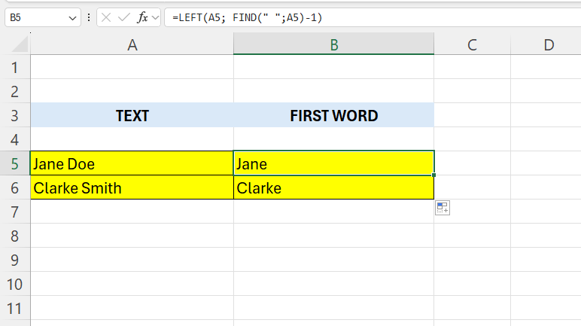Click the Cancel X formula icon
The height and width of the screenshot is (326, 581).
(x=108, y=17)
